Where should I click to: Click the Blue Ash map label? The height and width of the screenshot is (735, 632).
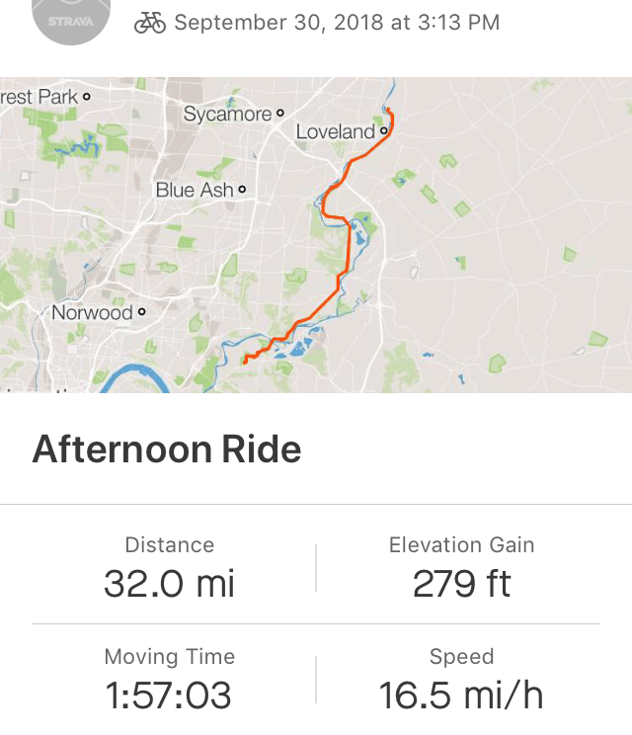195,190
